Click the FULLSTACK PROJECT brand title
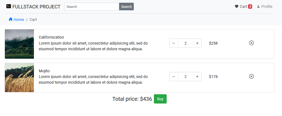This screenshot has height=116, width=282. [36, 7]
